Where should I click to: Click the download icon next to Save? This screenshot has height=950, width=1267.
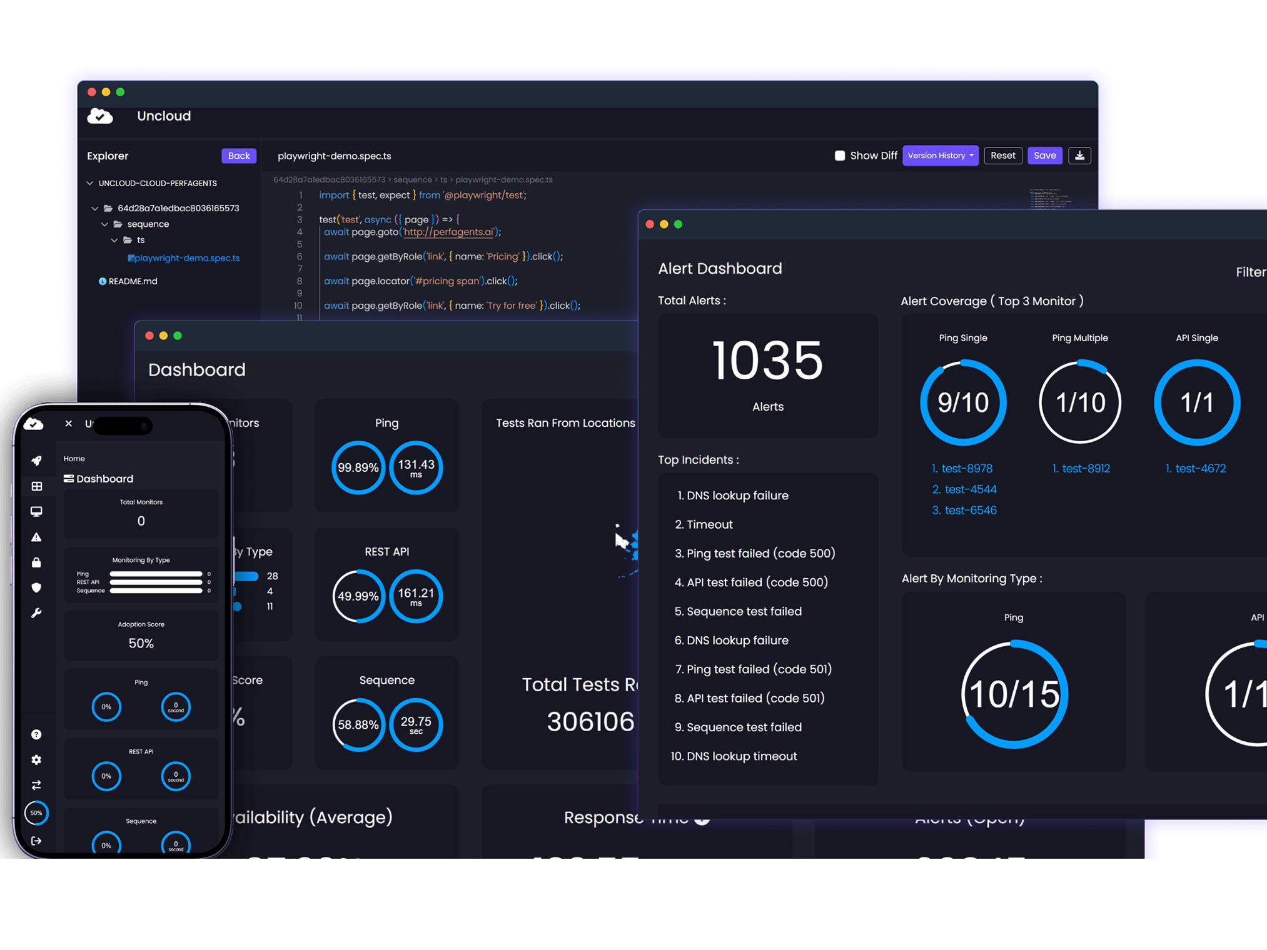(1079, 156)
